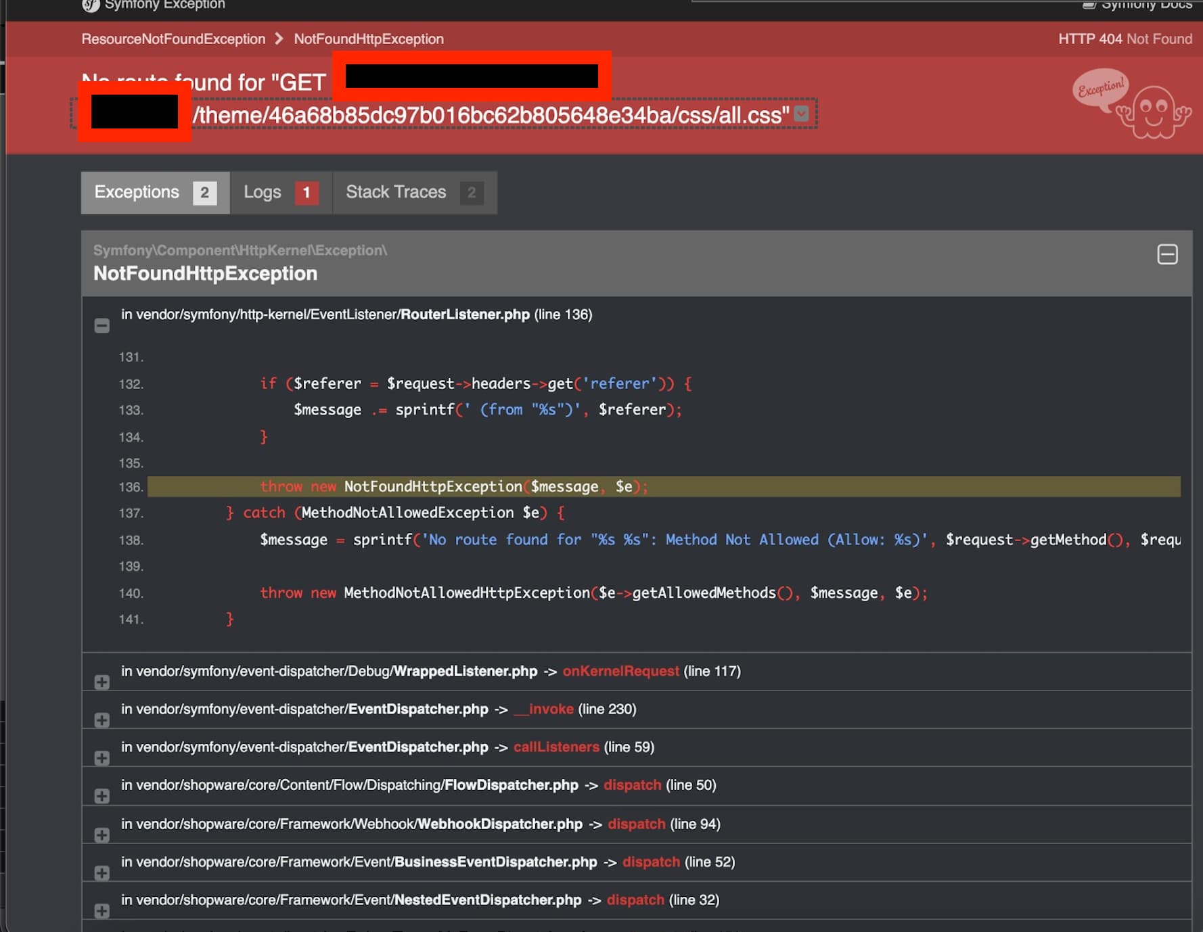Open the Symfony Docs link
The image size is (1203, 932).
[x=1138, y=5]
